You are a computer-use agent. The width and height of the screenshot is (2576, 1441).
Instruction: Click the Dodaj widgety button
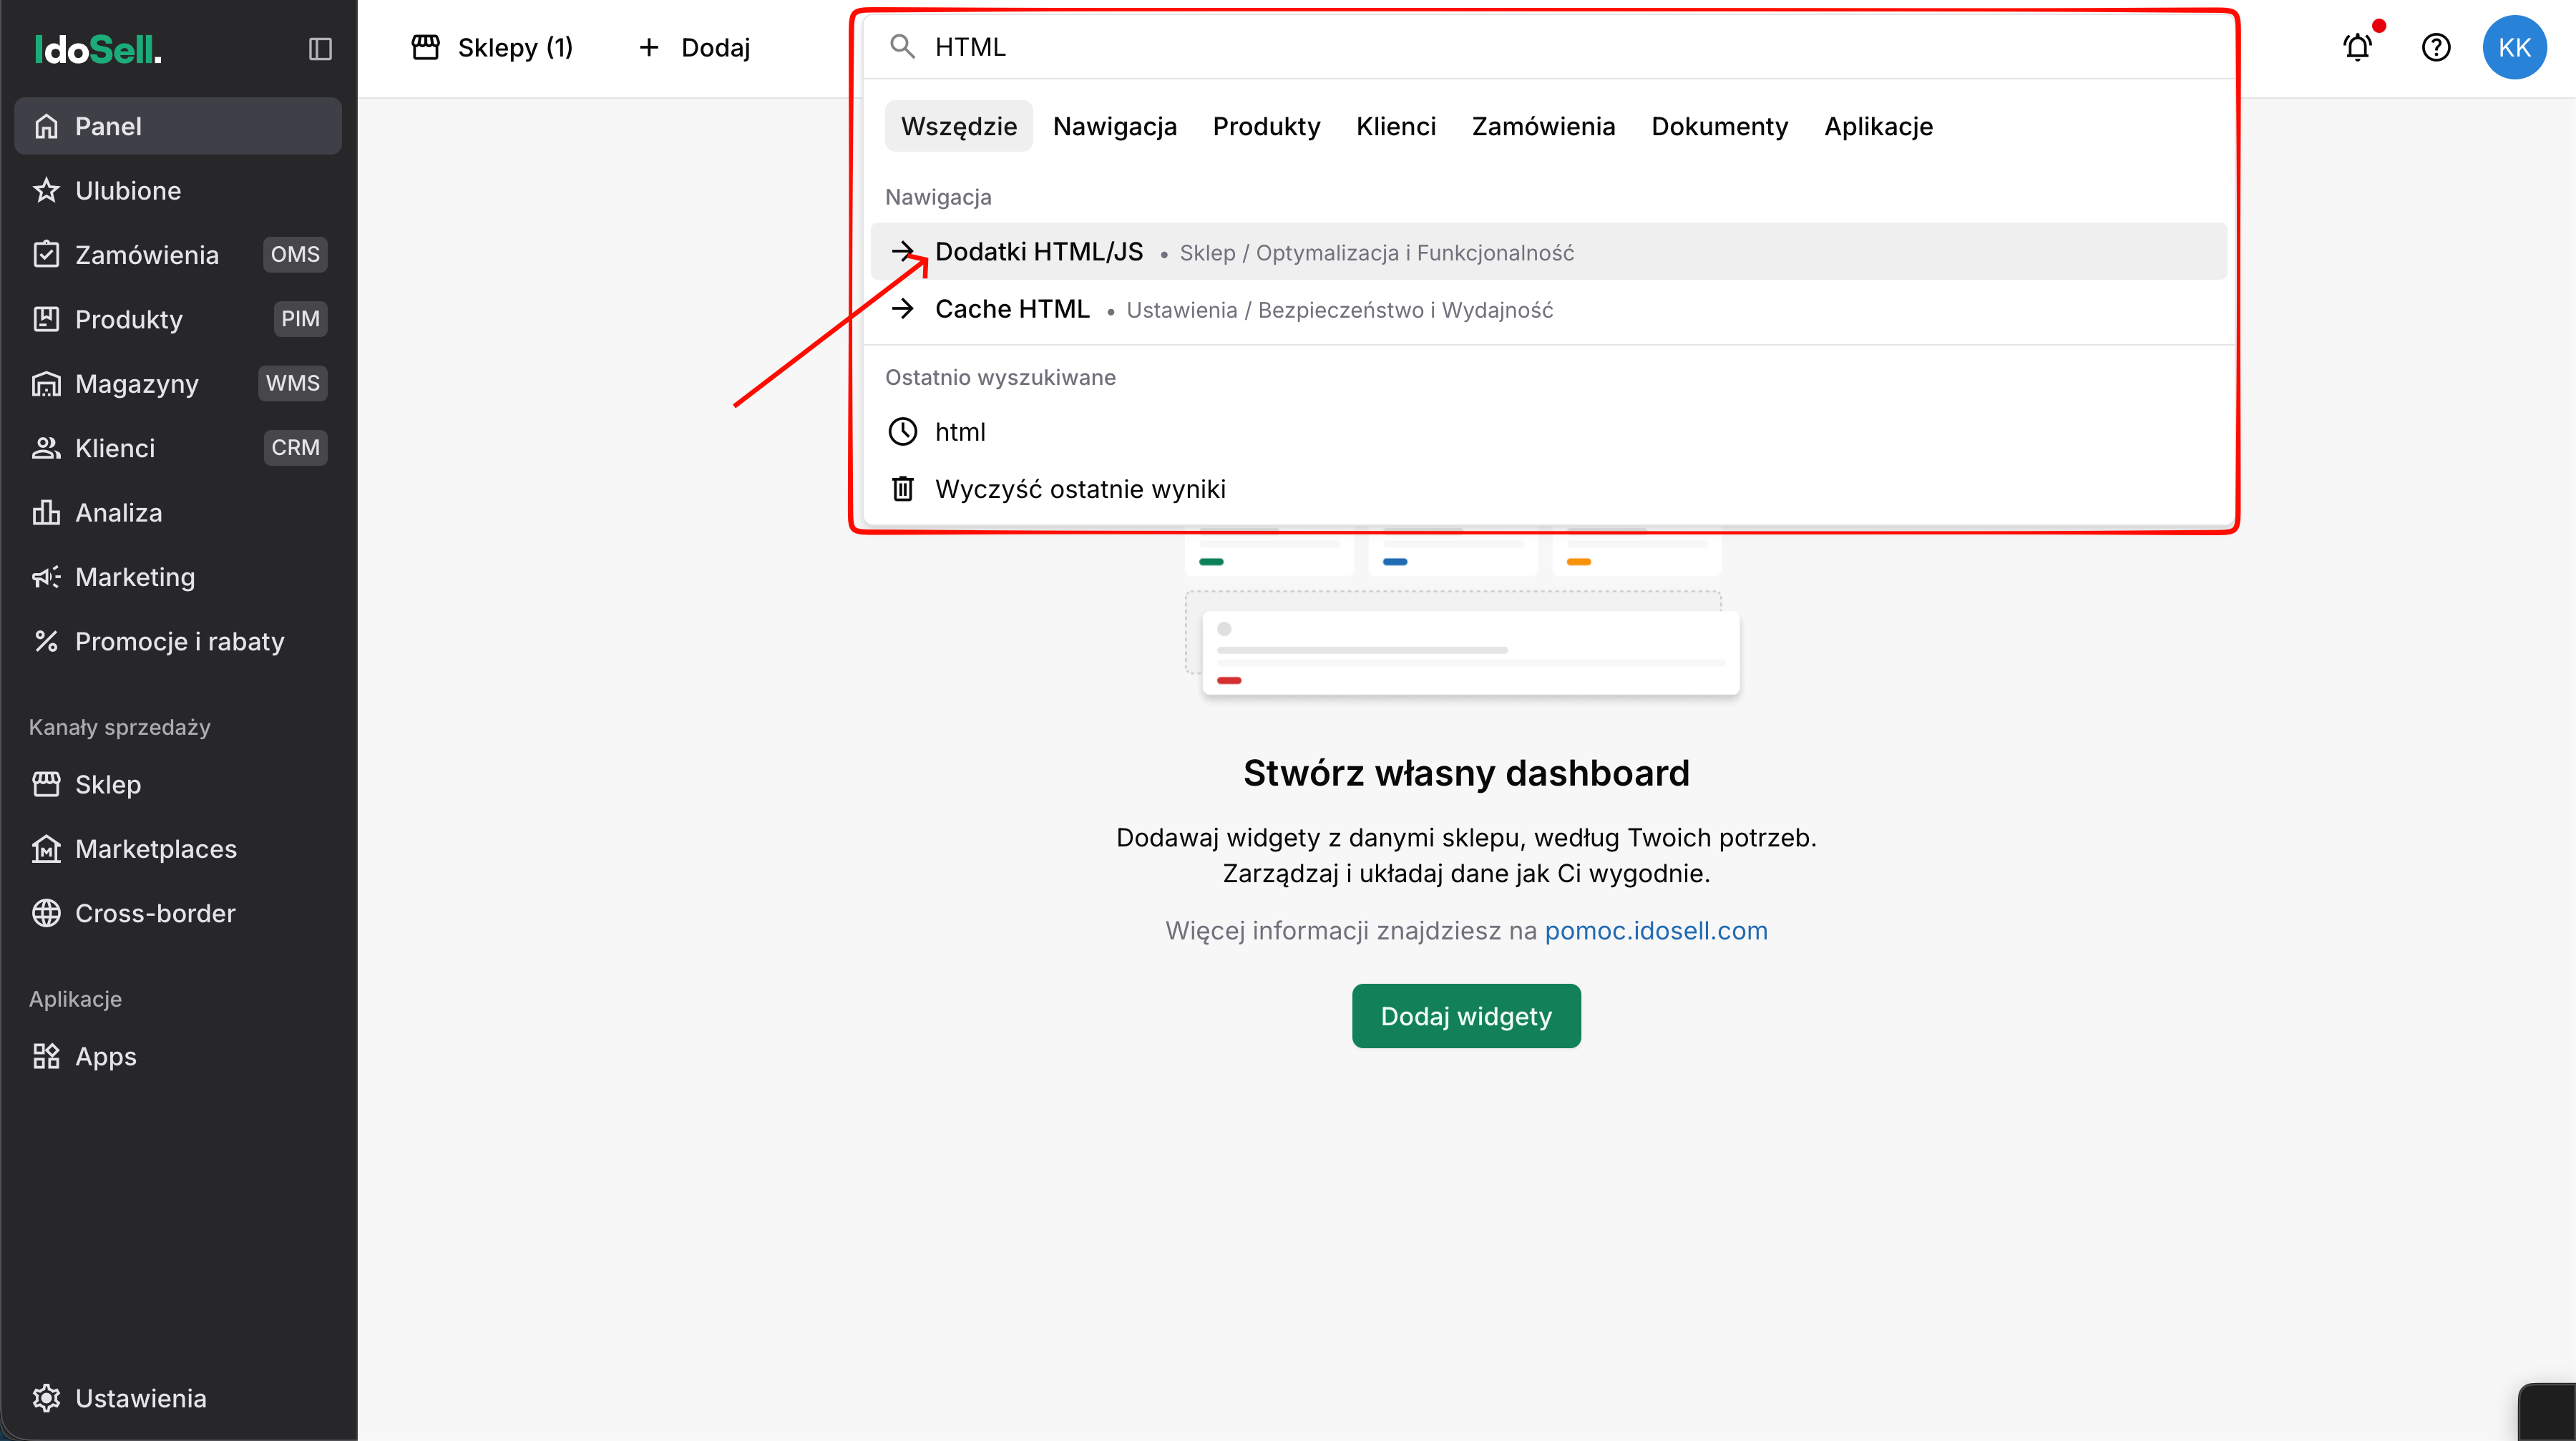[1466, 1016]
